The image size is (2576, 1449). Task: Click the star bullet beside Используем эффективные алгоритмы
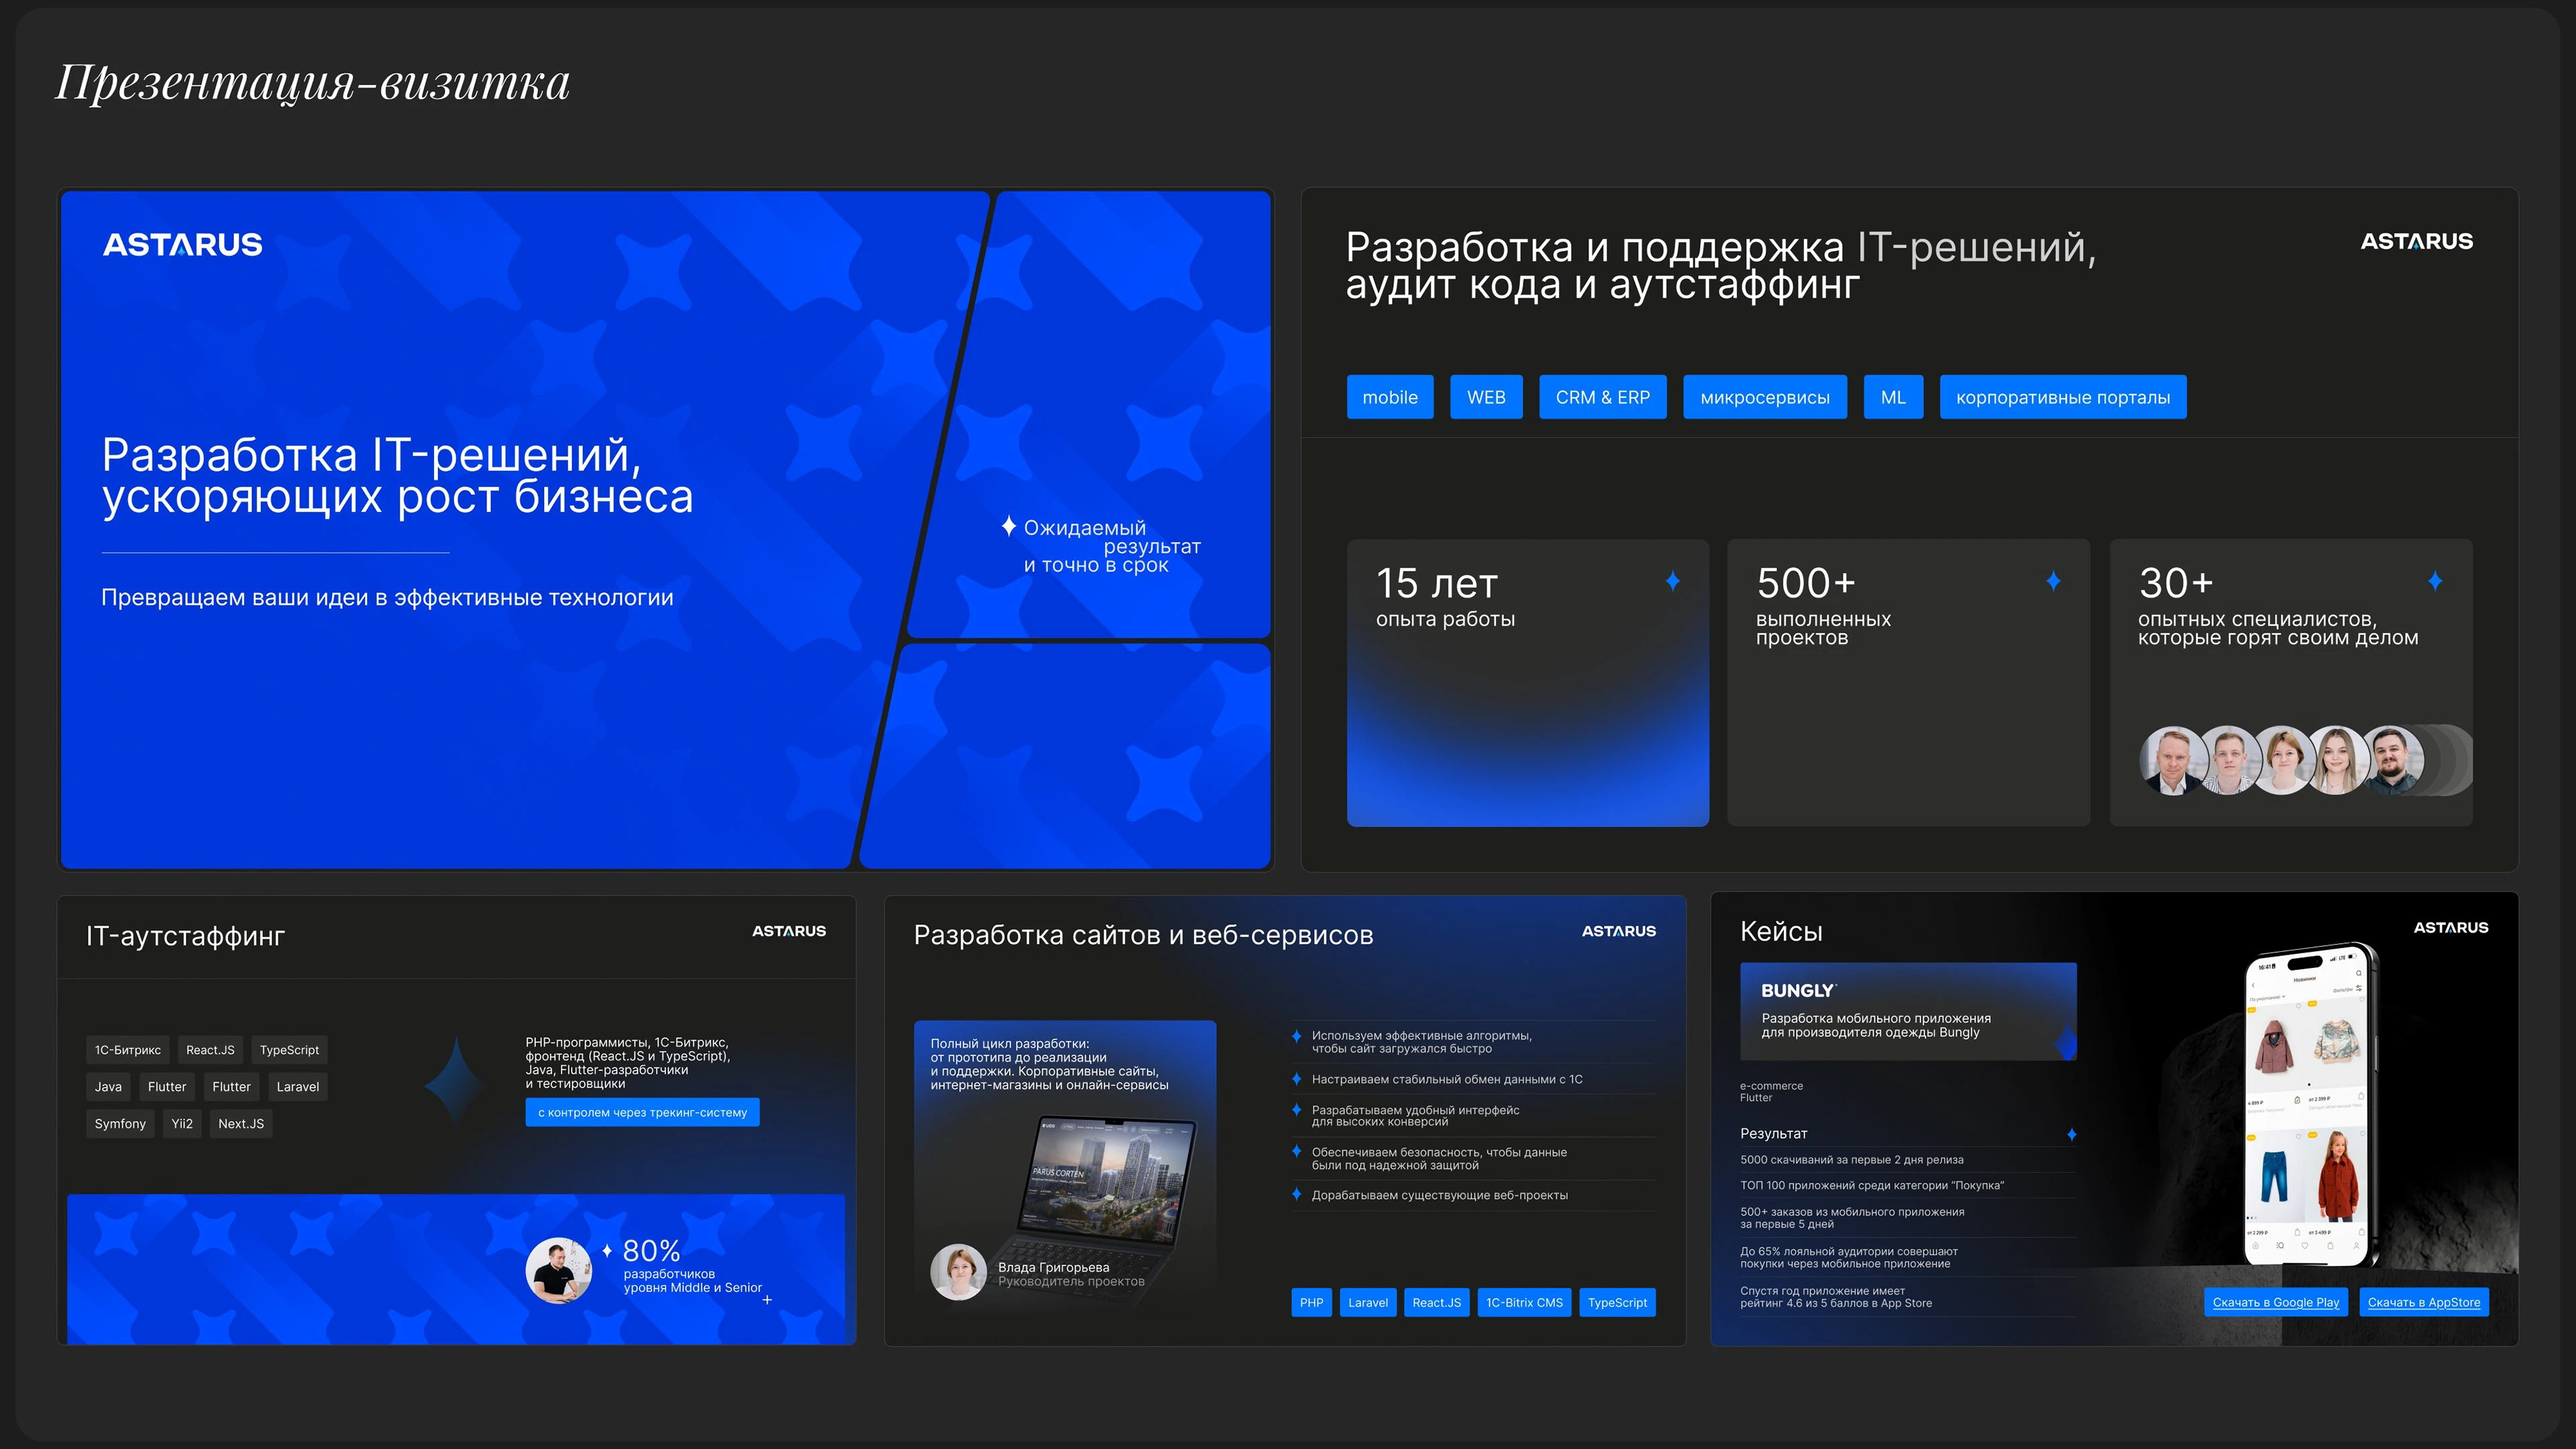[1296, 1036]
